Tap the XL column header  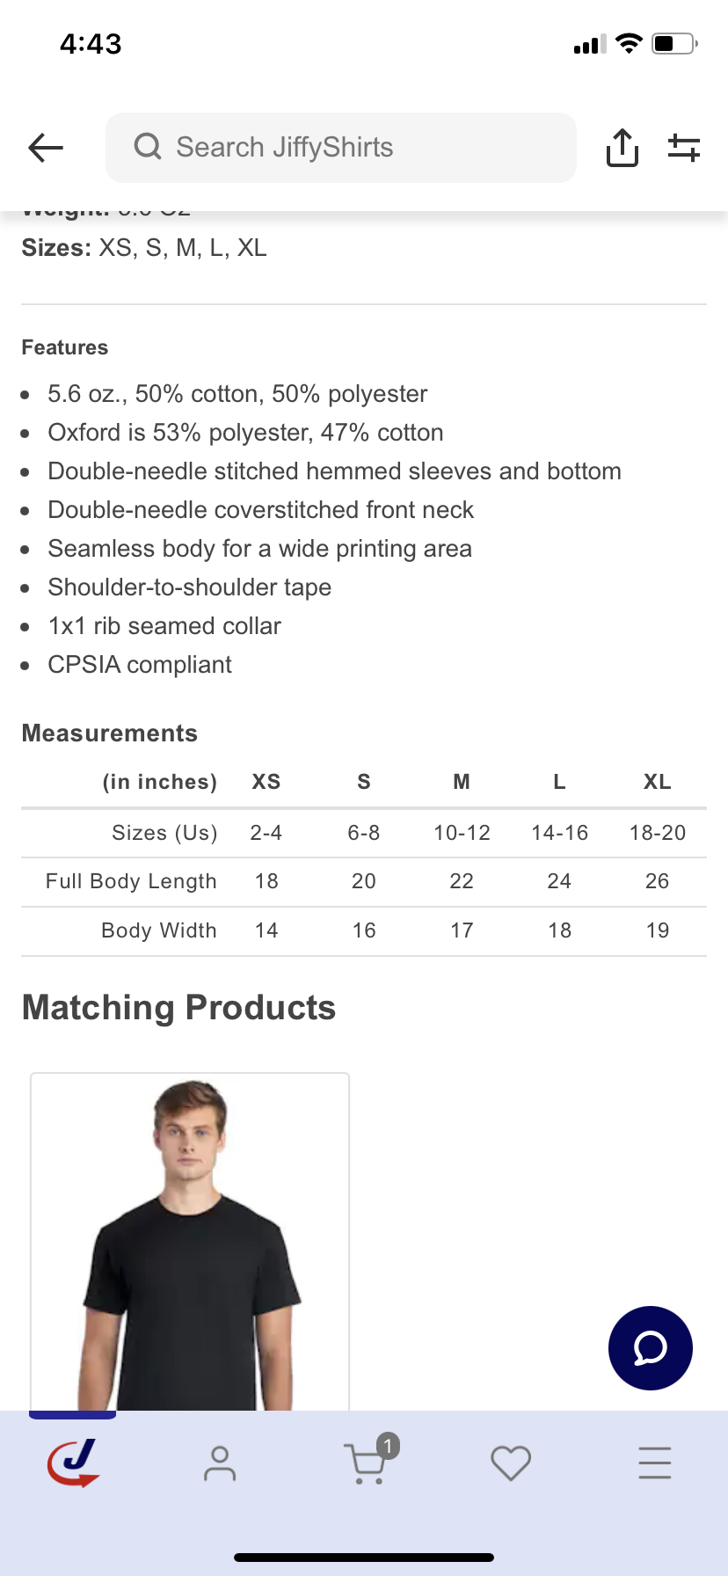coord(657,782)
